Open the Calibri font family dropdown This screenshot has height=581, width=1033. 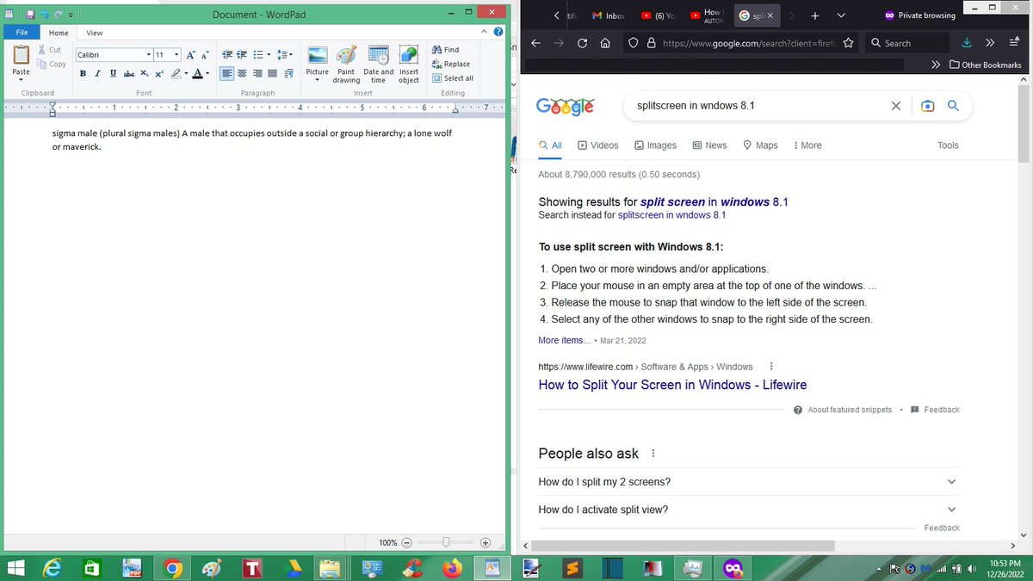148,54
